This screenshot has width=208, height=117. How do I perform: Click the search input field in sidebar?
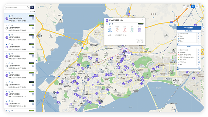click(16, 7)
